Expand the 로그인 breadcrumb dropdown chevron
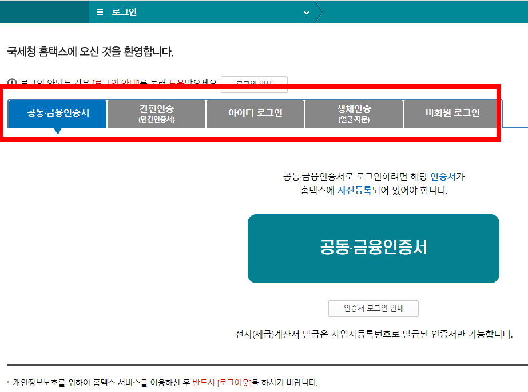 click(x=307, y=13)
